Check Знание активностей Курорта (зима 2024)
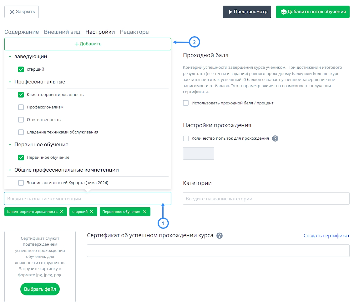Screen dimensions: 354x306 pyautogui.click(x=21, y=183)
